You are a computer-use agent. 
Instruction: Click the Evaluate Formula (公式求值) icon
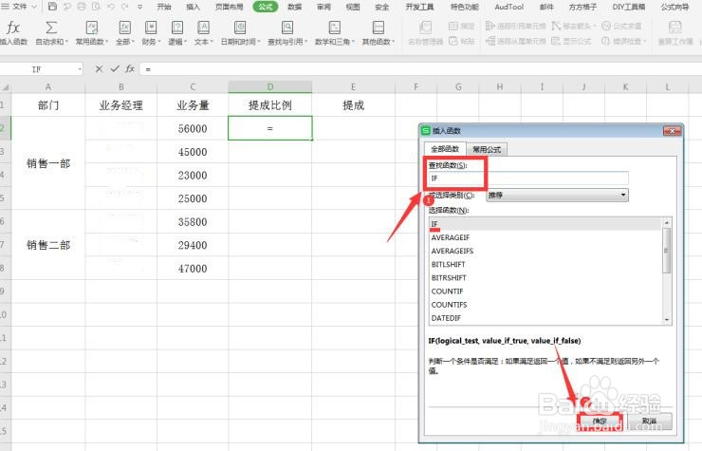point(606,26)
